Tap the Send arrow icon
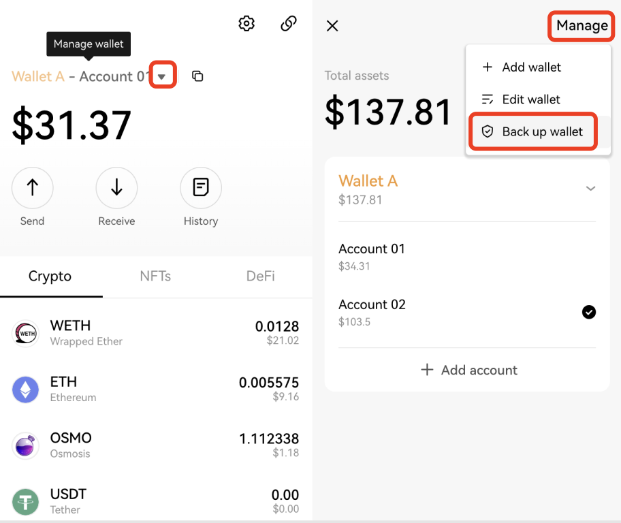 (32, 187)
